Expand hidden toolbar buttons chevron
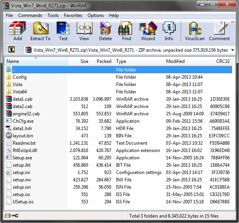This screenshot has width=239, height=223. point(232,22)
